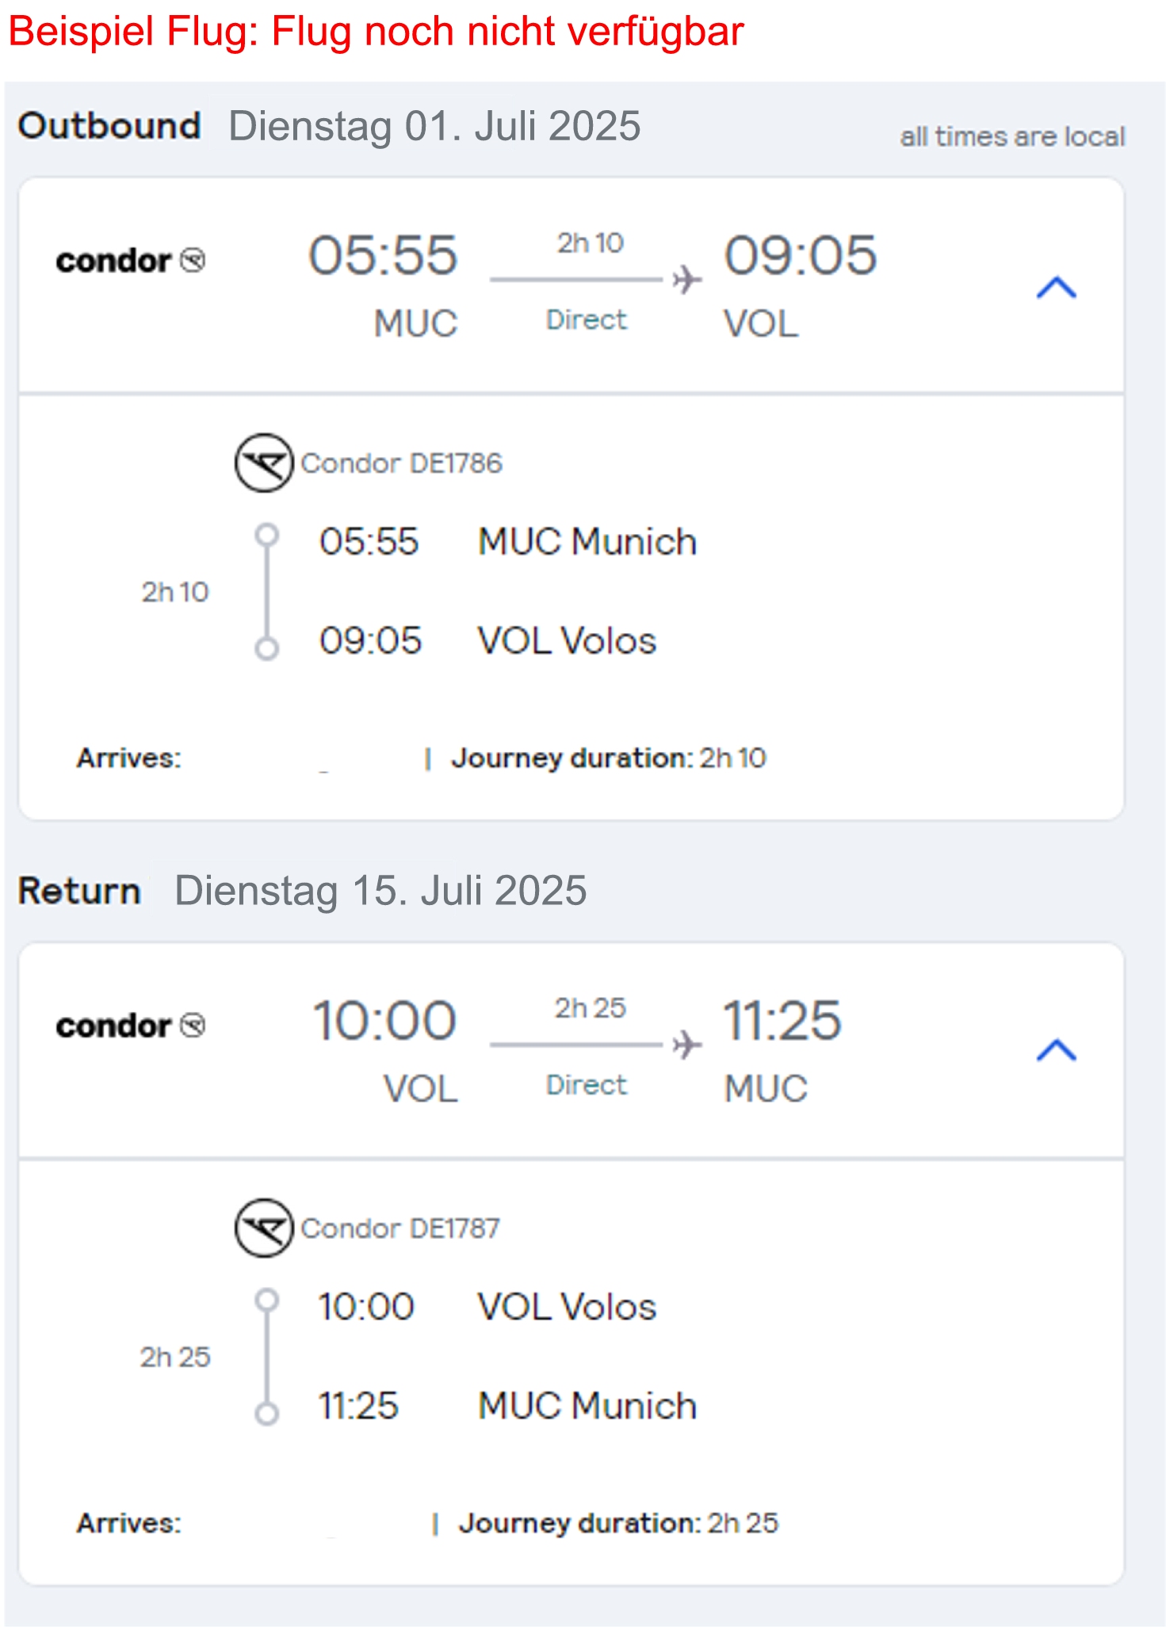Click the Condor logo in outbound header

click(x=131, y=261)
